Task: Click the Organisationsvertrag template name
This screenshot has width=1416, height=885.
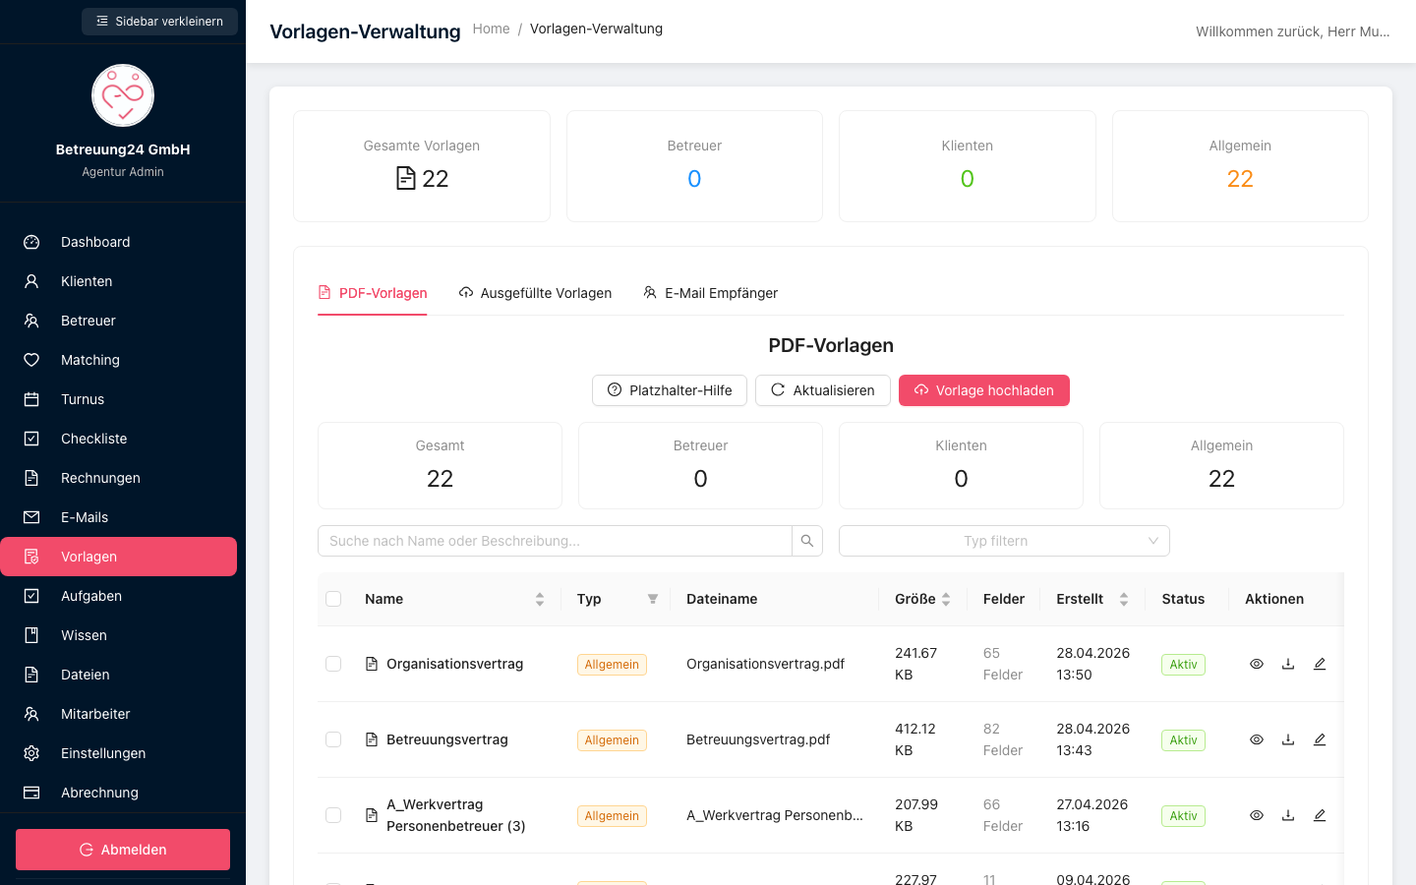Action: [454, 664]
